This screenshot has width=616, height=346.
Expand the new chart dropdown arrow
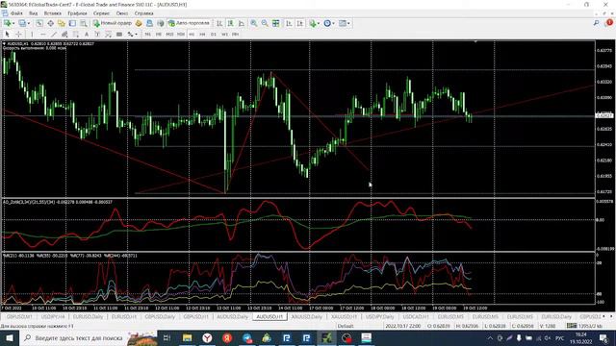tap(13, 23)
